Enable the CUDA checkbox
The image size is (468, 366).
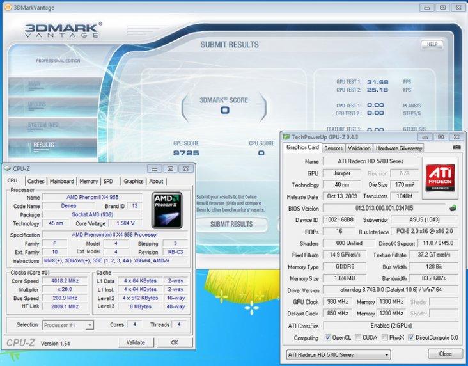(358, 337)
